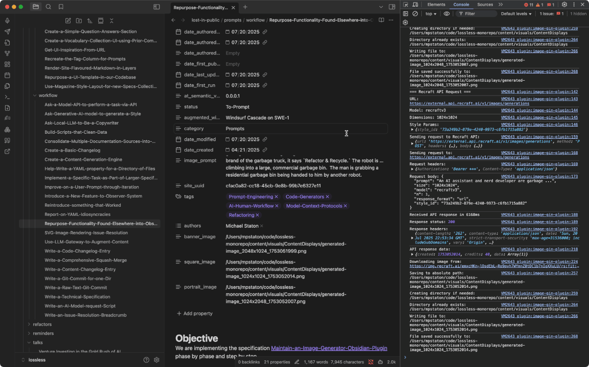Click the microphone icon in left ribbon
This screenshot has height=367, width=589.
point(7,21)
